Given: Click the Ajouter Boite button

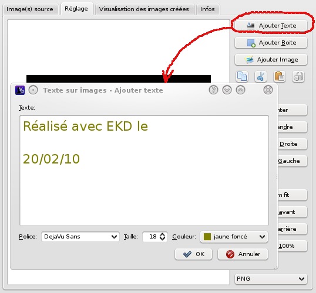Looking at the screenshot, I should point(271,43).
